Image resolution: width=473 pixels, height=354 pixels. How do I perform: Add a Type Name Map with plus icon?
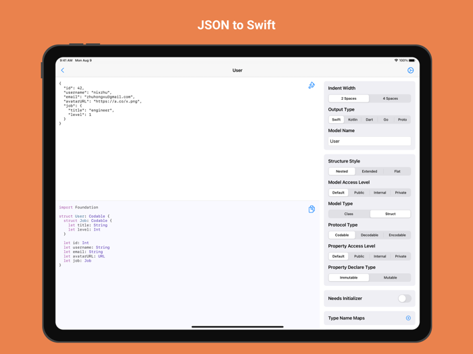click(x=408, y=318)
